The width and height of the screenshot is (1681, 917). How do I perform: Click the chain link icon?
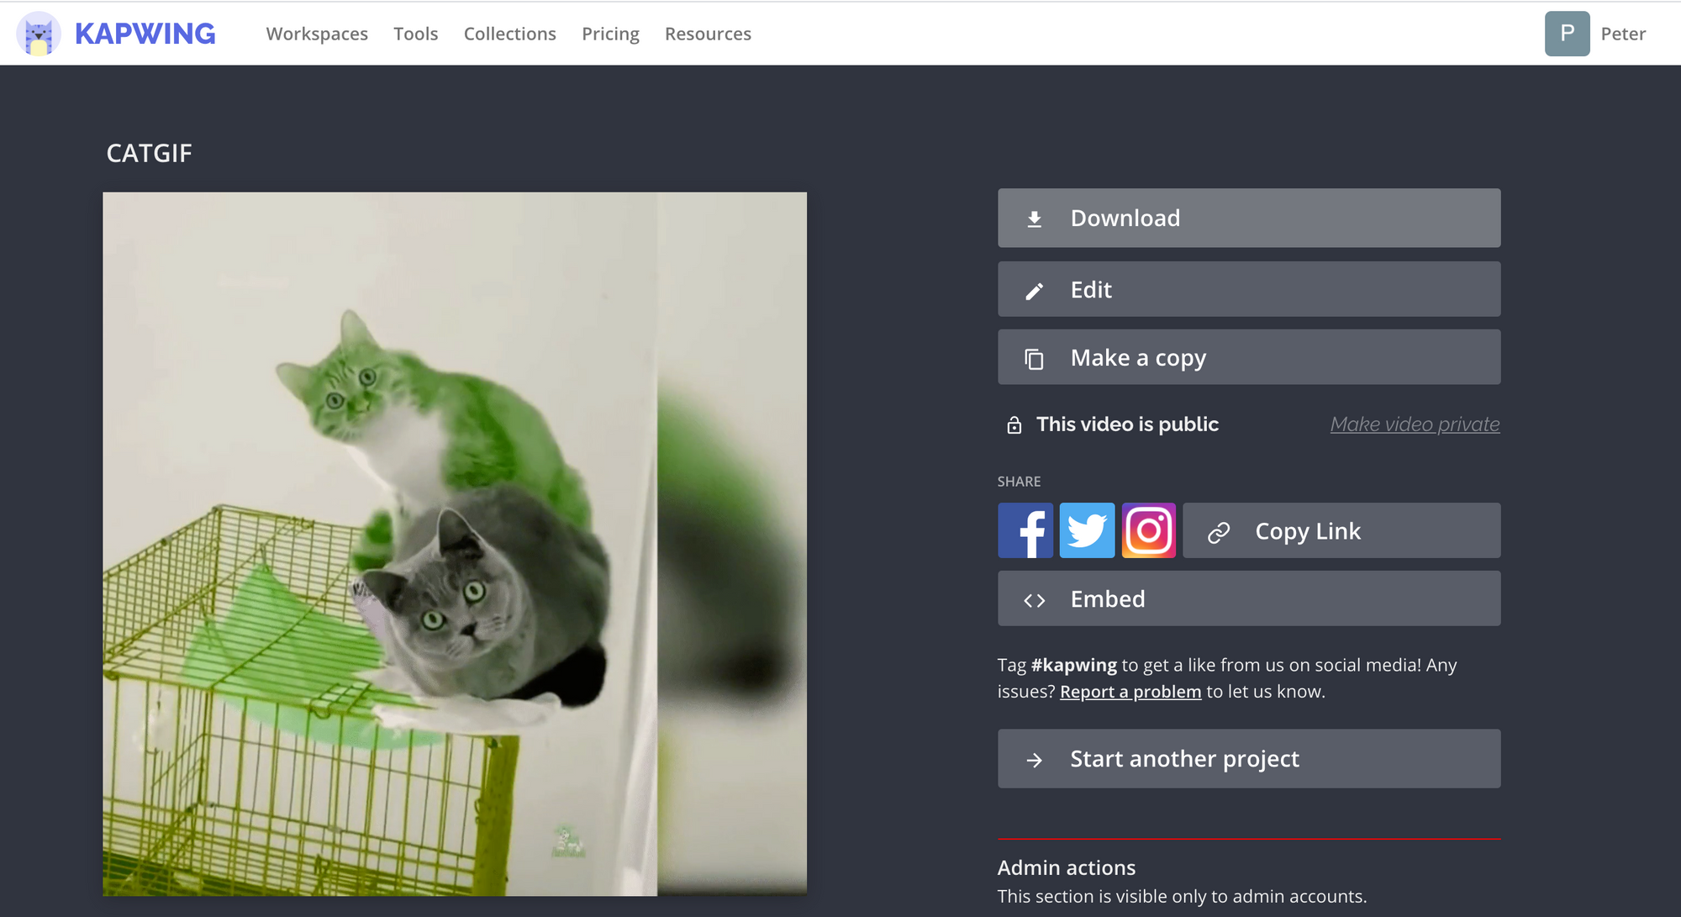(1219, 532)
